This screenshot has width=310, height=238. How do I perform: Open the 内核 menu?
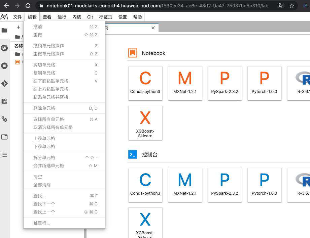click(77, 17)
